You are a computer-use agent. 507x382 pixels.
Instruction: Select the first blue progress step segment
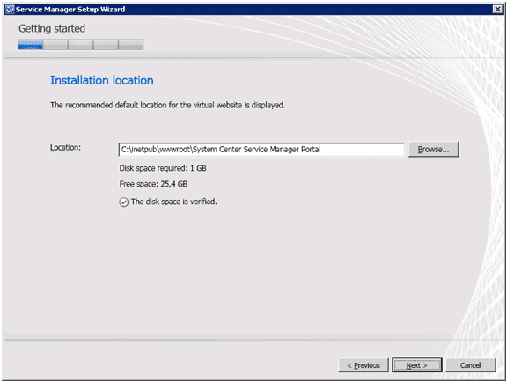[x=30, y=44]
